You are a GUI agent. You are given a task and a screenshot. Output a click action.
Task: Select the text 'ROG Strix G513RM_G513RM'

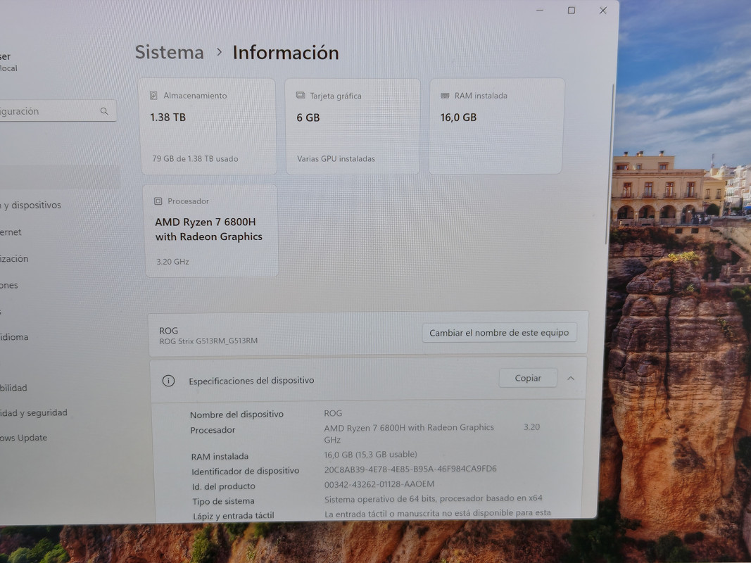[x=208, y=341]
